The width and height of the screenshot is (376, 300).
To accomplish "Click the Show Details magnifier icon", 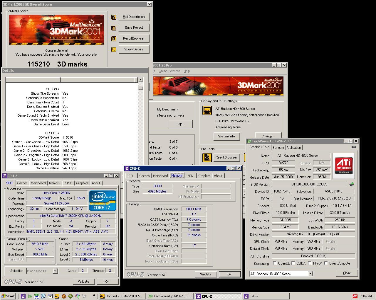I will coord(114,50).
